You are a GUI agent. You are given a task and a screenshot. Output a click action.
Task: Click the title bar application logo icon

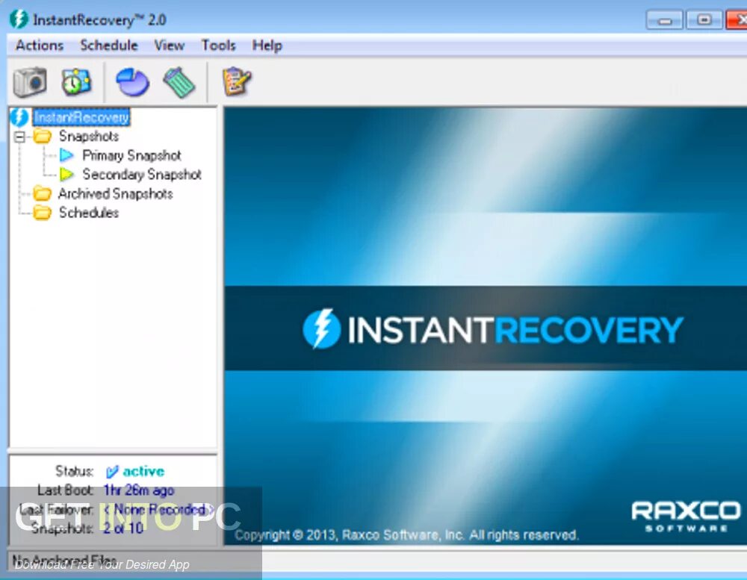[19, 19]
